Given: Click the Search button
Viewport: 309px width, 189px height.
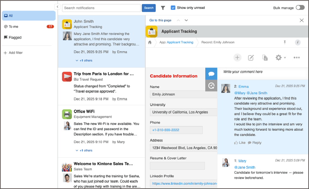Looking at the screenshot, I should pos(149,8).
